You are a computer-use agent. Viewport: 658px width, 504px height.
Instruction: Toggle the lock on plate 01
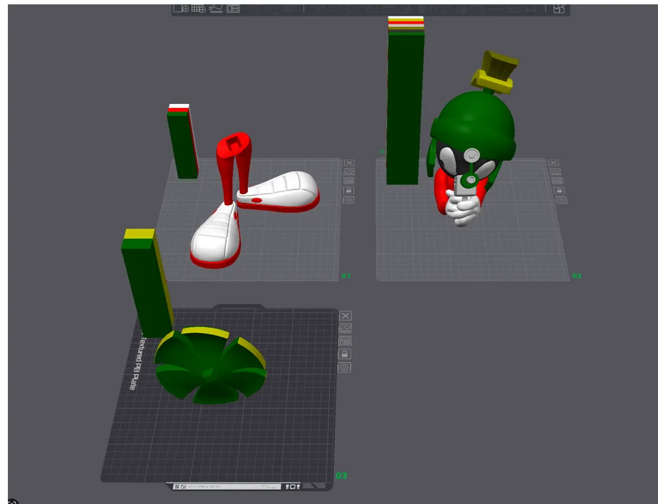349,190
